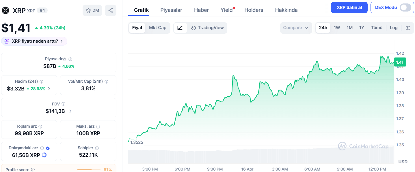Click info icon next to Hacim (24s)
The height and width of the screenshot is (172, 415).
click(x=41, y=82)
